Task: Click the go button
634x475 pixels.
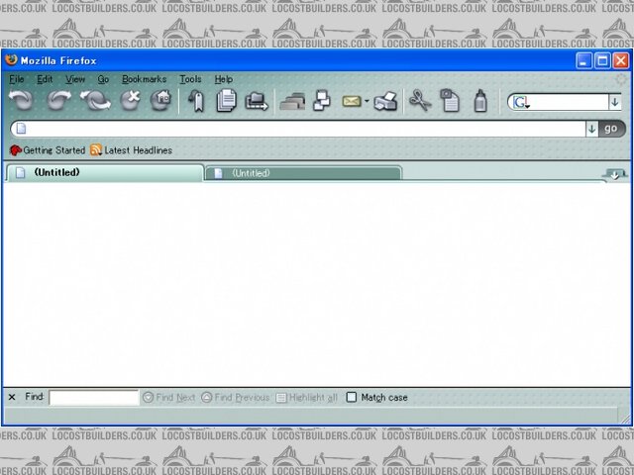Action: coord(611,129)
